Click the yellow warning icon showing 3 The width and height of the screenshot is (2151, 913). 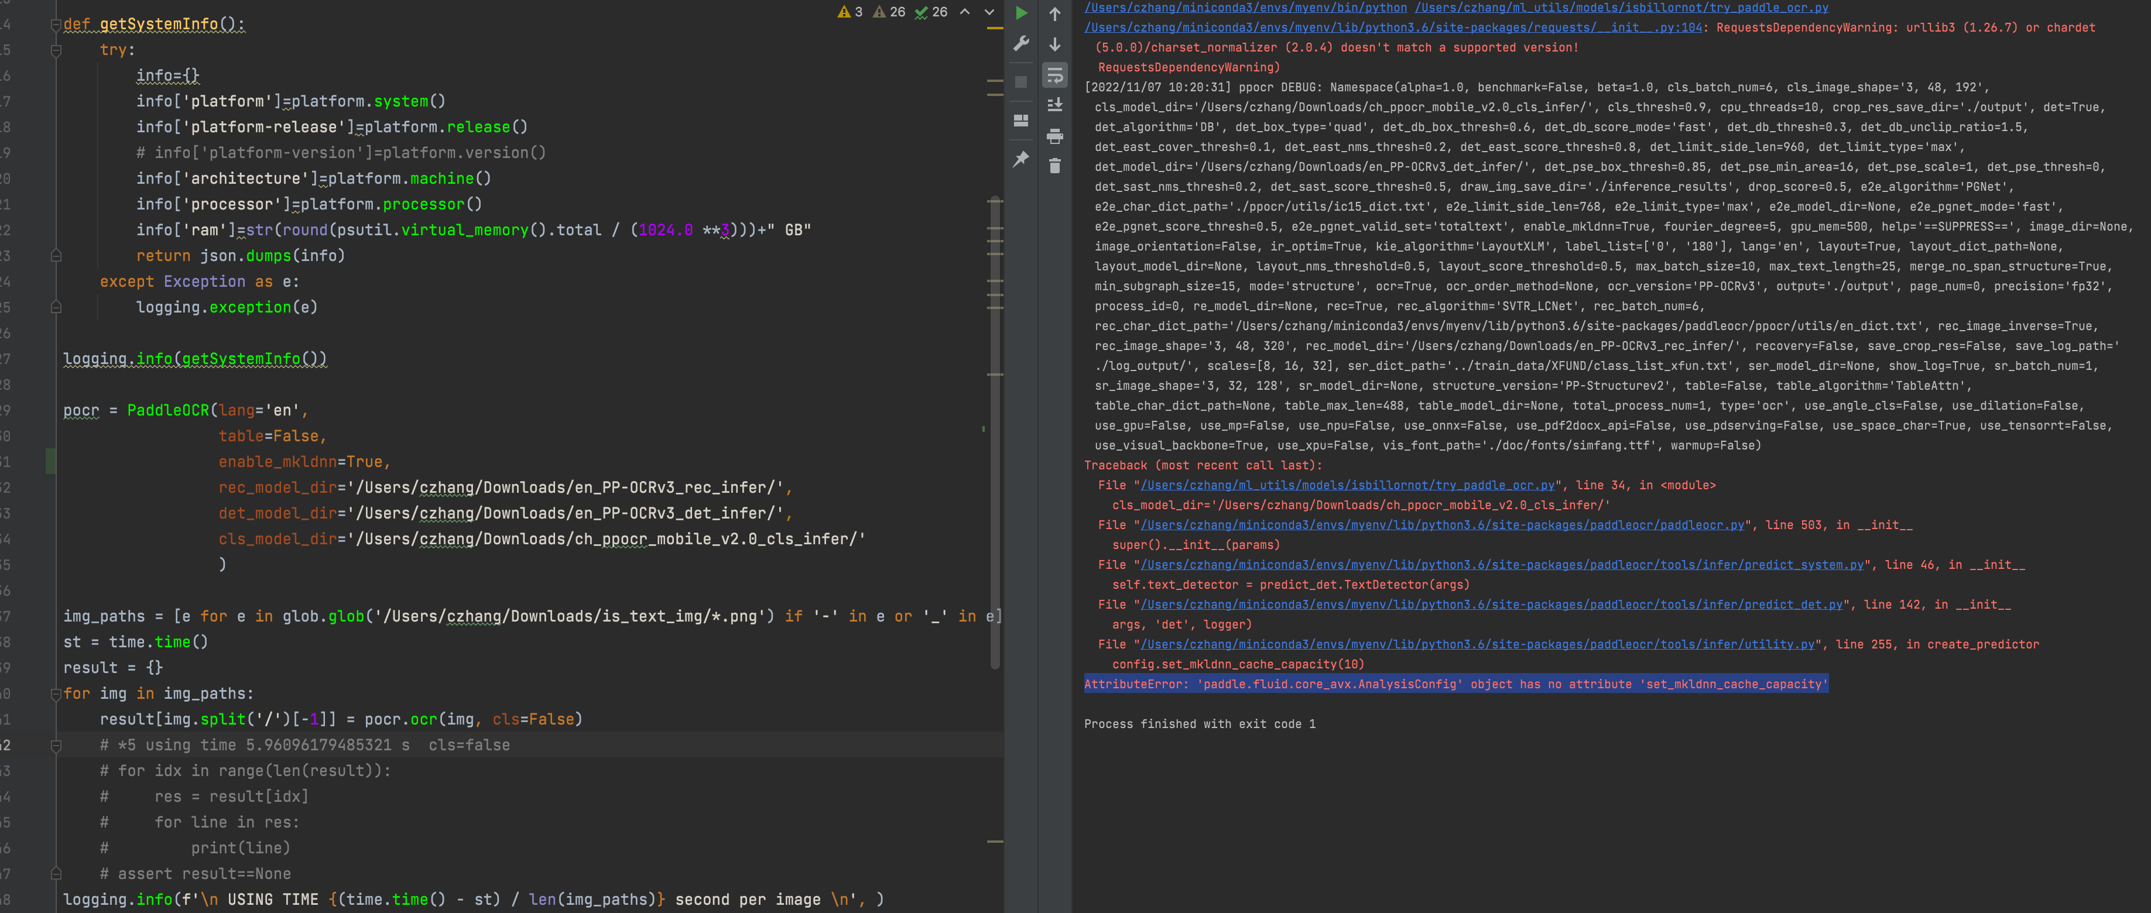click(850, 12)
